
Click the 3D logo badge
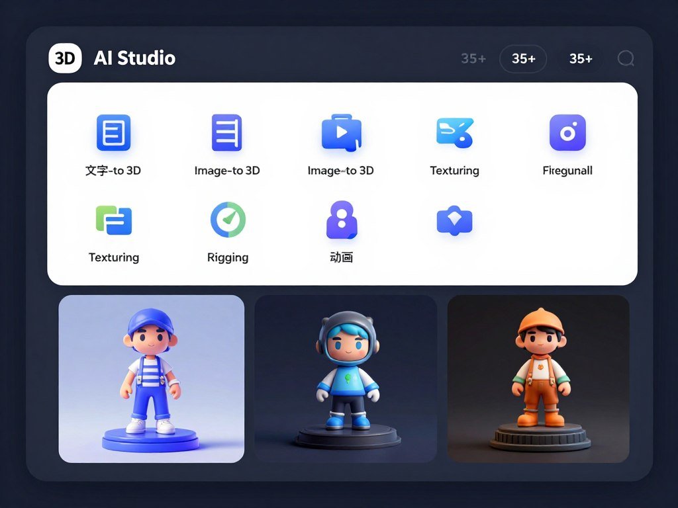pyautogui.click(x=66, y=58)
